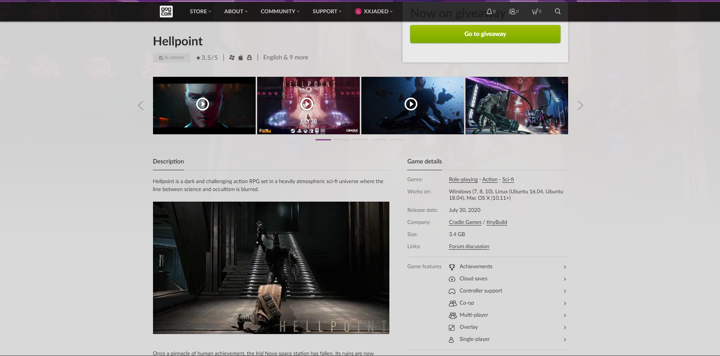This screenshot has height=356, width=720.
Task: Click the release date July 30, 2020
Action: (x=465, y=210)
